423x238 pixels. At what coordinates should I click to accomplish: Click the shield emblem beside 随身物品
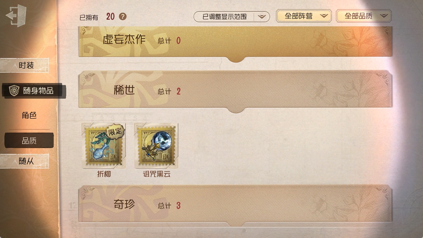click(x=14, y=91)
